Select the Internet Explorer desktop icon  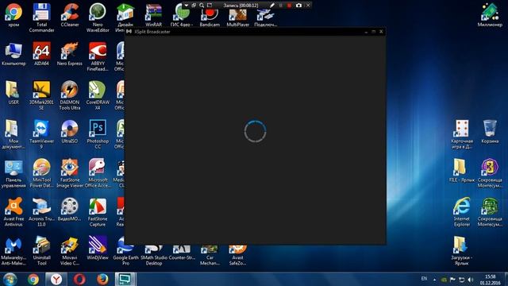tap(462, 212)
